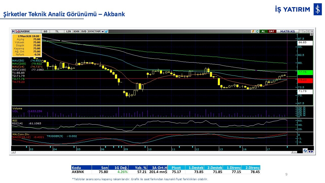This screenshot has height=183, width=325.
Task: Change the 60 minute period selector
Action: [45, 32]
